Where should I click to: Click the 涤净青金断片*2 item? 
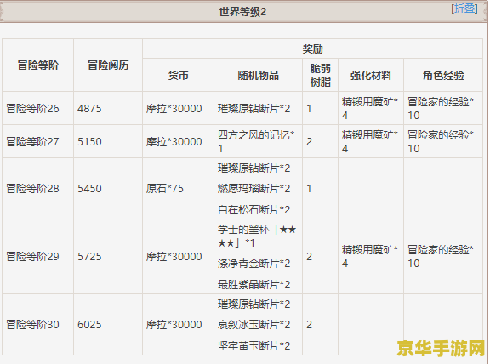[x=254, y=264]
